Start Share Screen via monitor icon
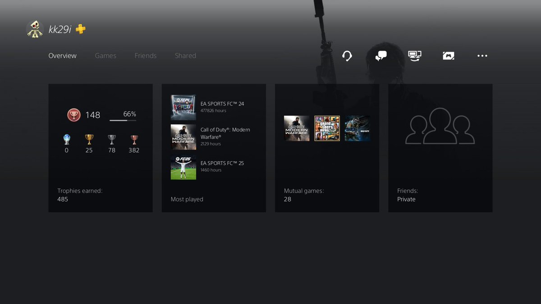 (x=415, y=56)
